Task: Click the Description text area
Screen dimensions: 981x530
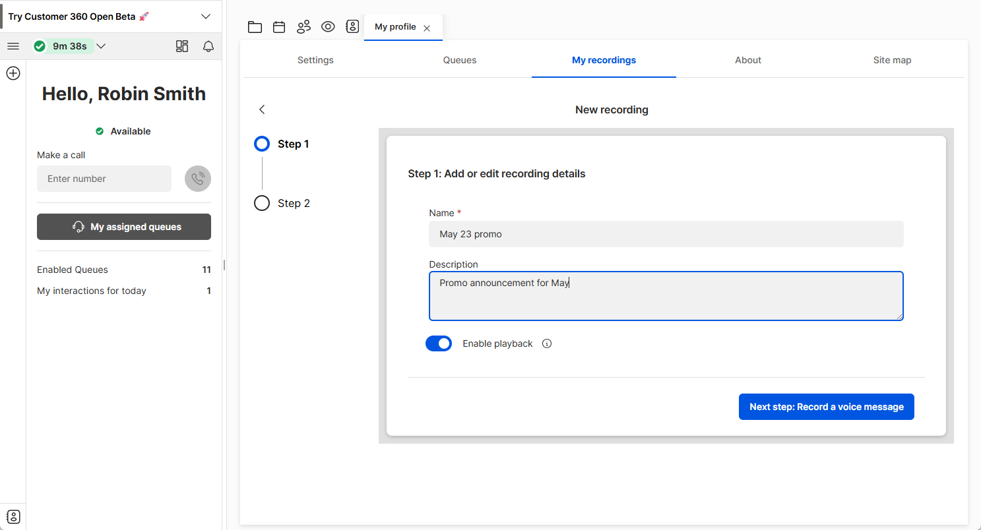Action: 666,296
